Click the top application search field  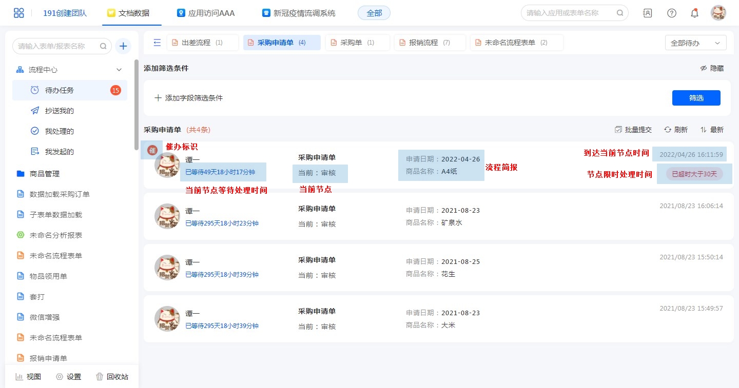coord(570,13)
